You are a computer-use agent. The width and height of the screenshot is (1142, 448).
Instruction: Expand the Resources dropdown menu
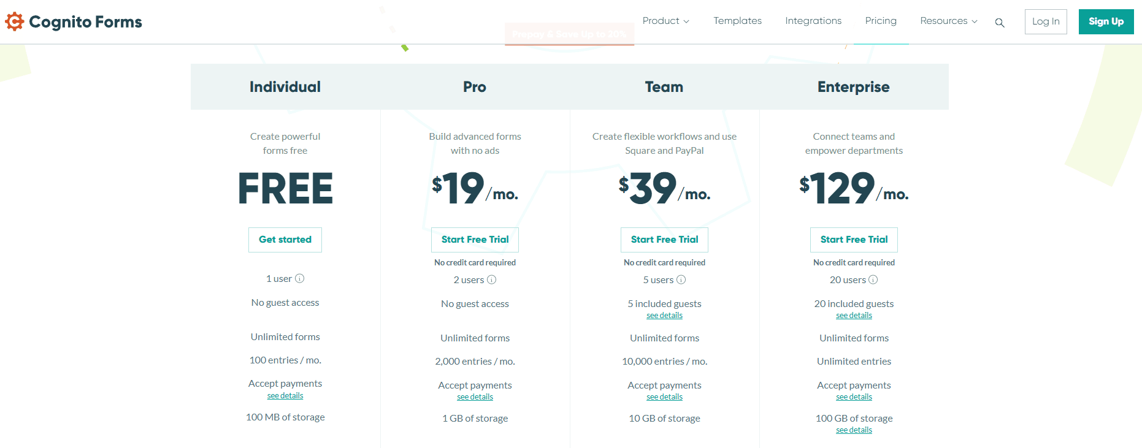pos(949,21)
